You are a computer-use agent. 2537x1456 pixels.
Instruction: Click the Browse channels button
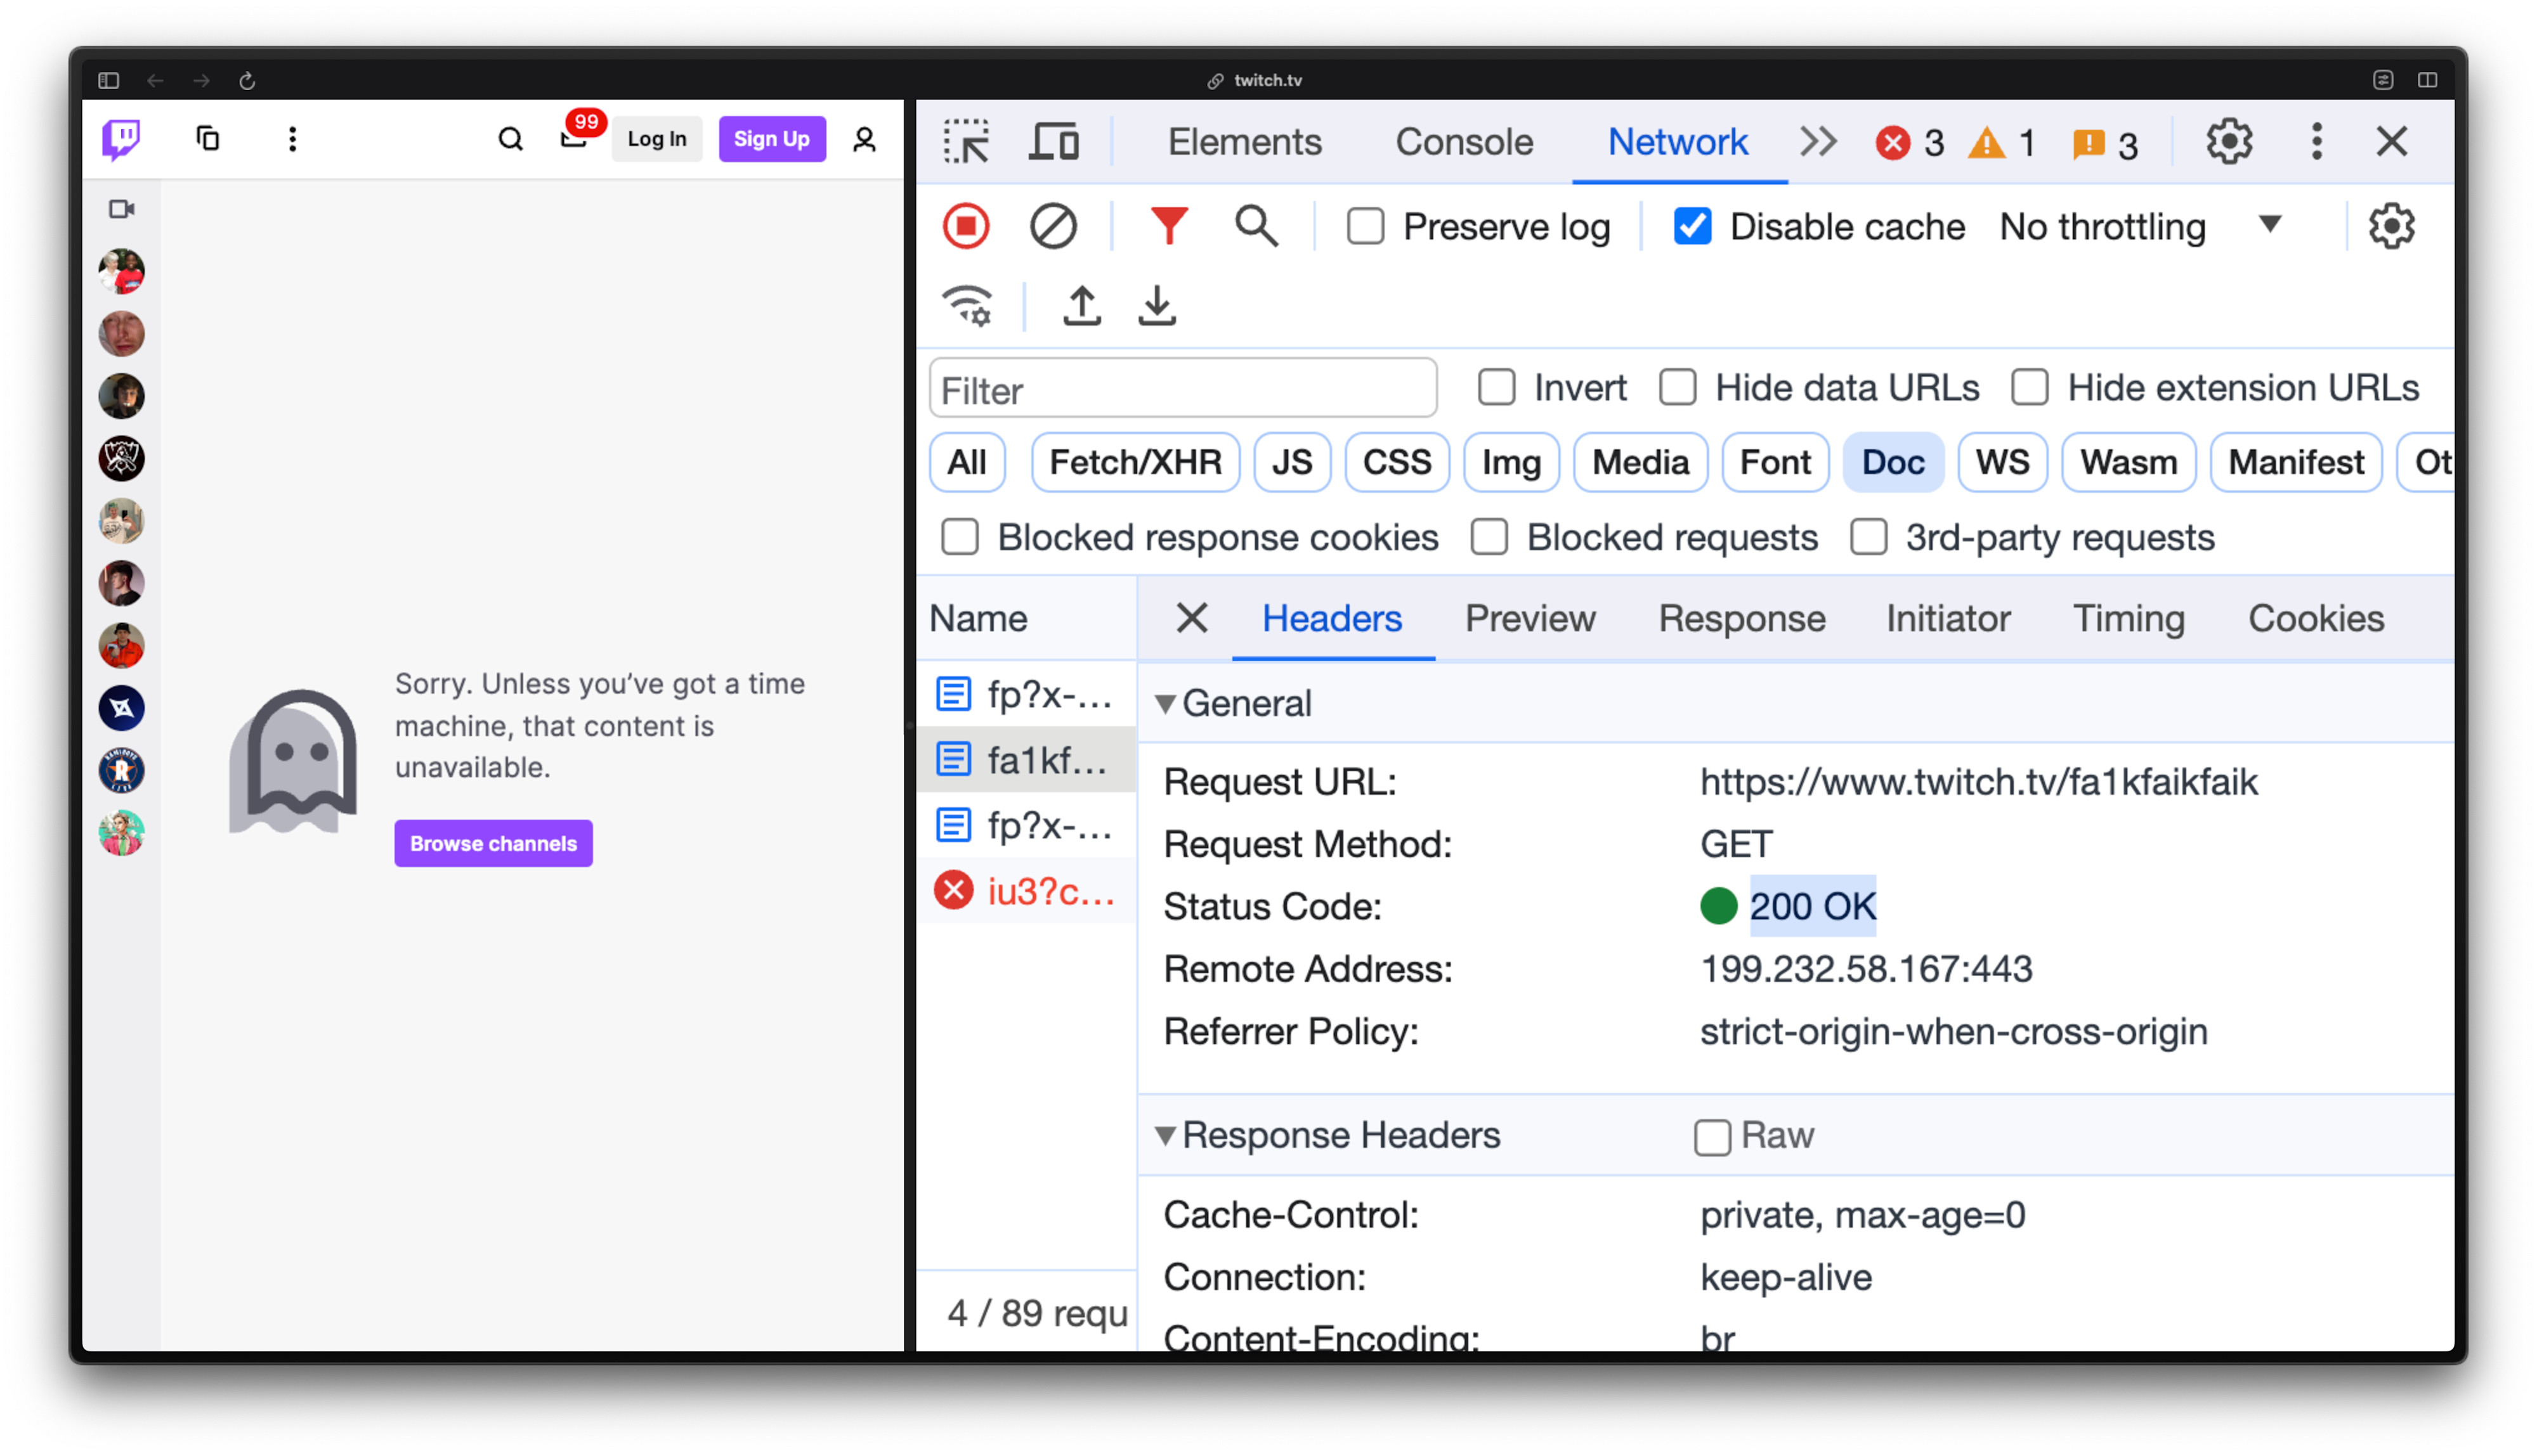(493, 843)
